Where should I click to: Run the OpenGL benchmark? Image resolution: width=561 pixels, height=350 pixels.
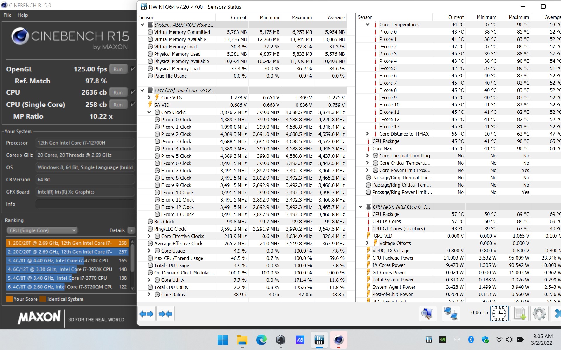click(118, 69)
